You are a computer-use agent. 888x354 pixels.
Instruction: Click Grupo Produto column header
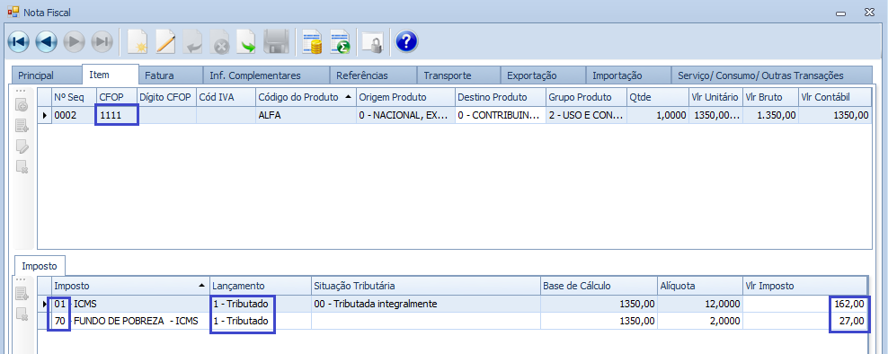[x=586, y=97]
